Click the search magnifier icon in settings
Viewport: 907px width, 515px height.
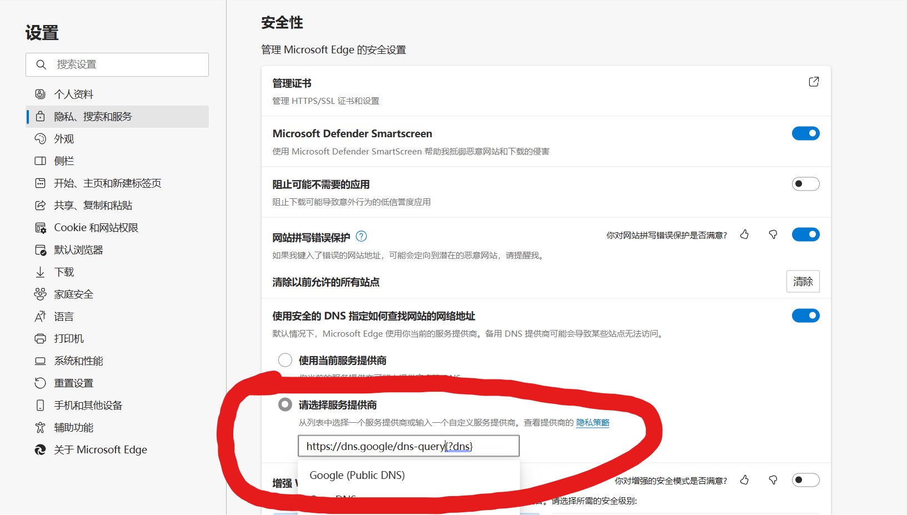pos(41,64)
